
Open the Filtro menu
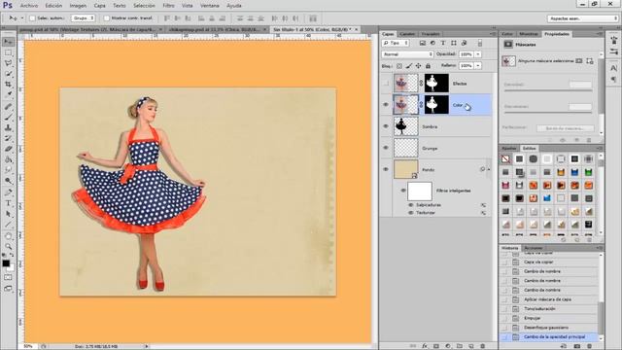(x=168, y=6)
